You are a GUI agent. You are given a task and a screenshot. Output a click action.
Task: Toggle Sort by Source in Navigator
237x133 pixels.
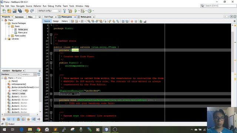[x=39, y=119]
